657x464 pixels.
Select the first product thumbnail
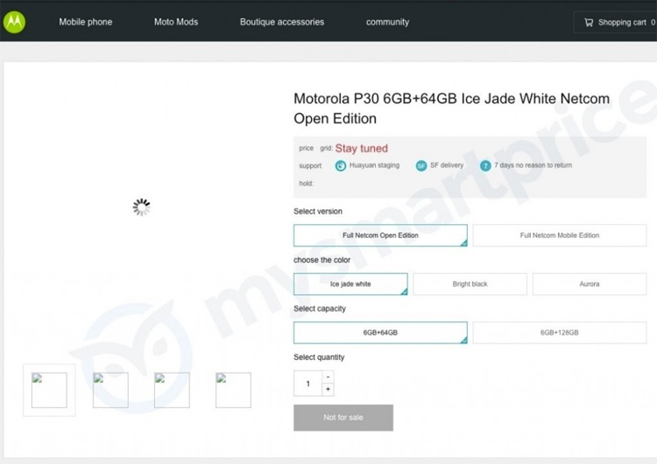tap(49, 390)
